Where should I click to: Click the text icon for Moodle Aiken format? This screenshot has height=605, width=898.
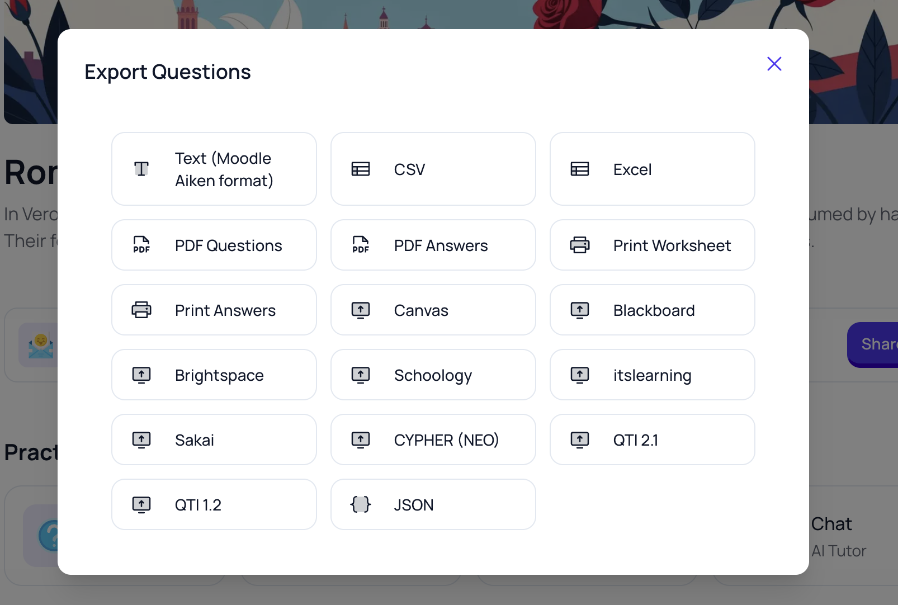tap(141, 169)
